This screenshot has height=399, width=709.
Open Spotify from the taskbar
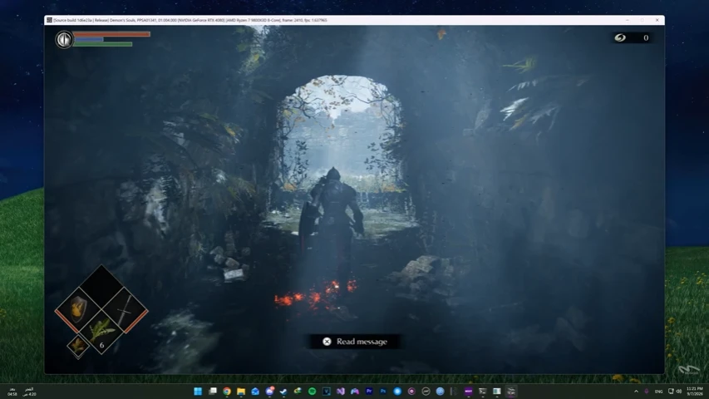(x=312, y=392)
